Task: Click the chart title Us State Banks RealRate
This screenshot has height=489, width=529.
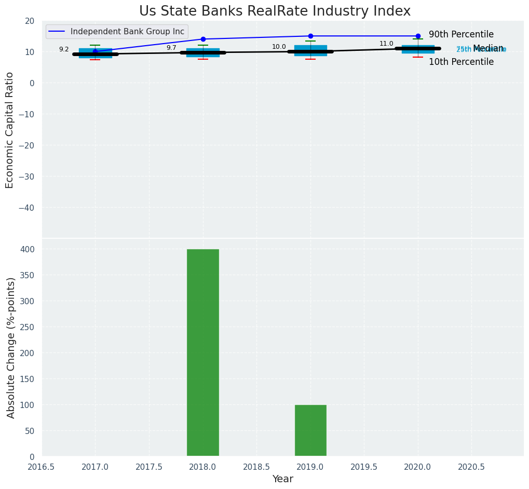Action: click(275, 11)
